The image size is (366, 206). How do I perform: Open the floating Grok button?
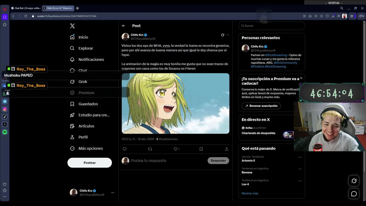coord(354,181)
